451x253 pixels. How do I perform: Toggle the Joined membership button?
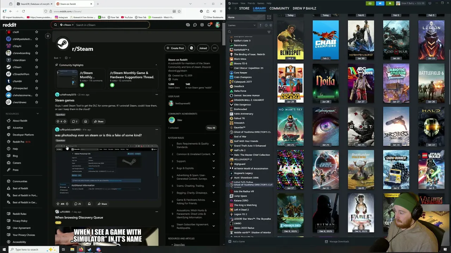click(x=203, y=48)
